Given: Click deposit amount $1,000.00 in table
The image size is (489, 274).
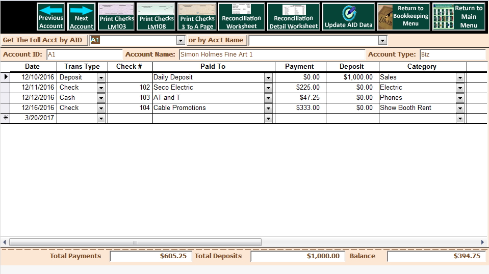Looking at the screenshot, I should [x=352, y=77].
